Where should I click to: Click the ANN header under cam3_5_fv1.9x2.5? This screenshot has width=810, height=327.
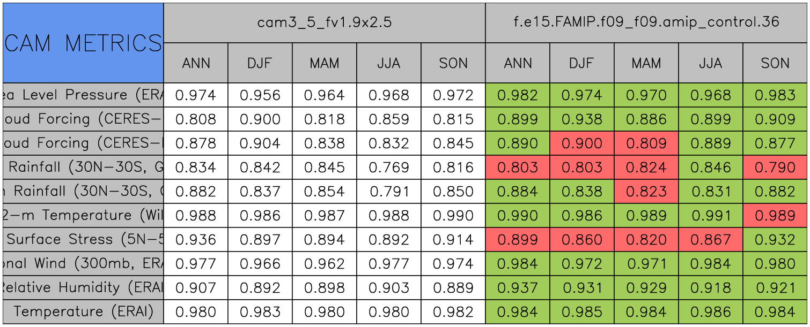(196, 63)
